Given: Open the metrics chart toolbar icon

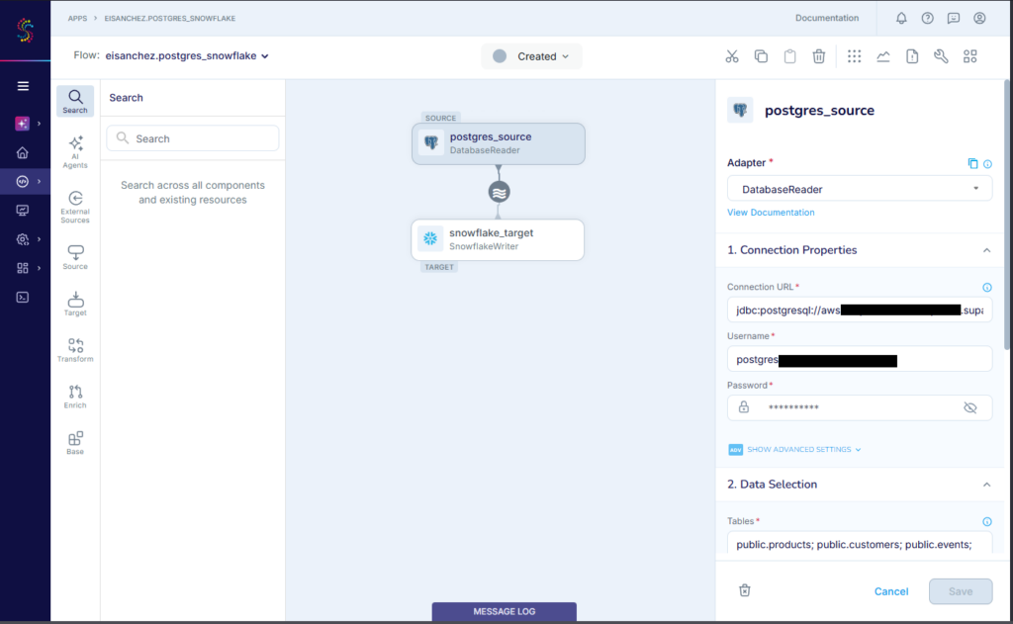Looking at the screenshot, I should click(x=883, y=56).
